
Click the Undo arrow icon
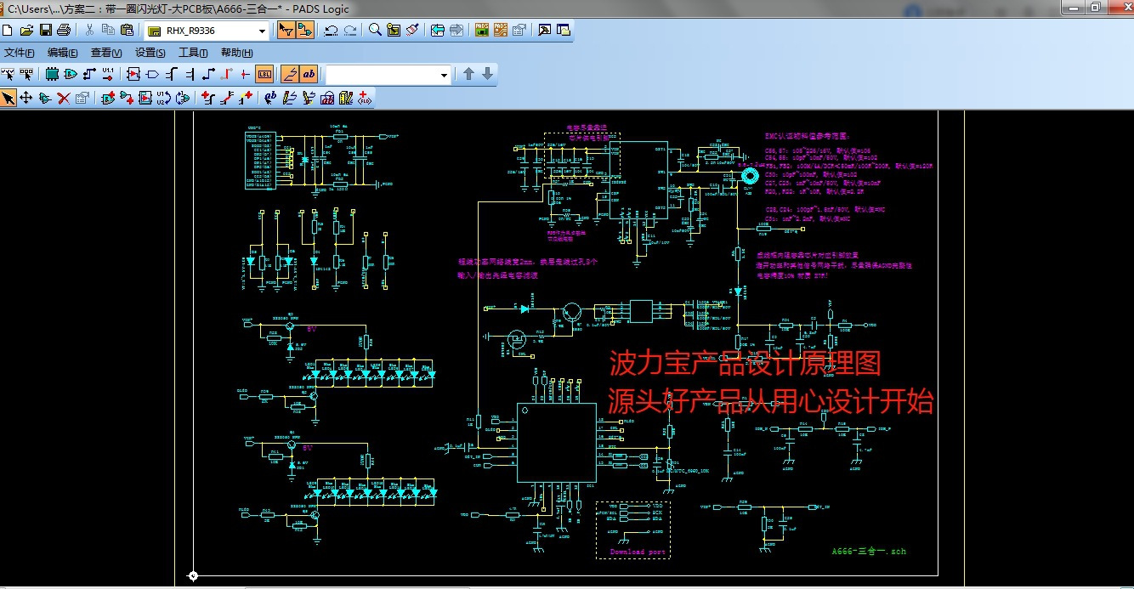tap(331, 31)
